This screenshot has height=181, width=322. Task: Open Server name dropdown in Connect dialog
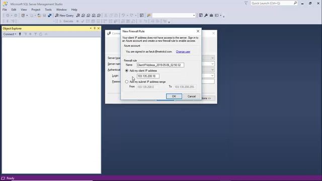click(x=212, y=64)
